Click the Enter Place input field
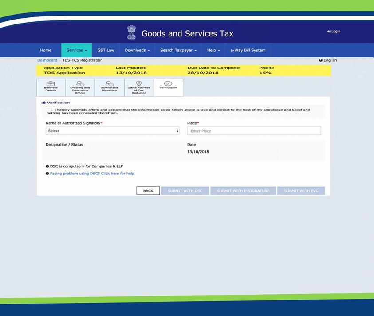 tap(254, 131)
